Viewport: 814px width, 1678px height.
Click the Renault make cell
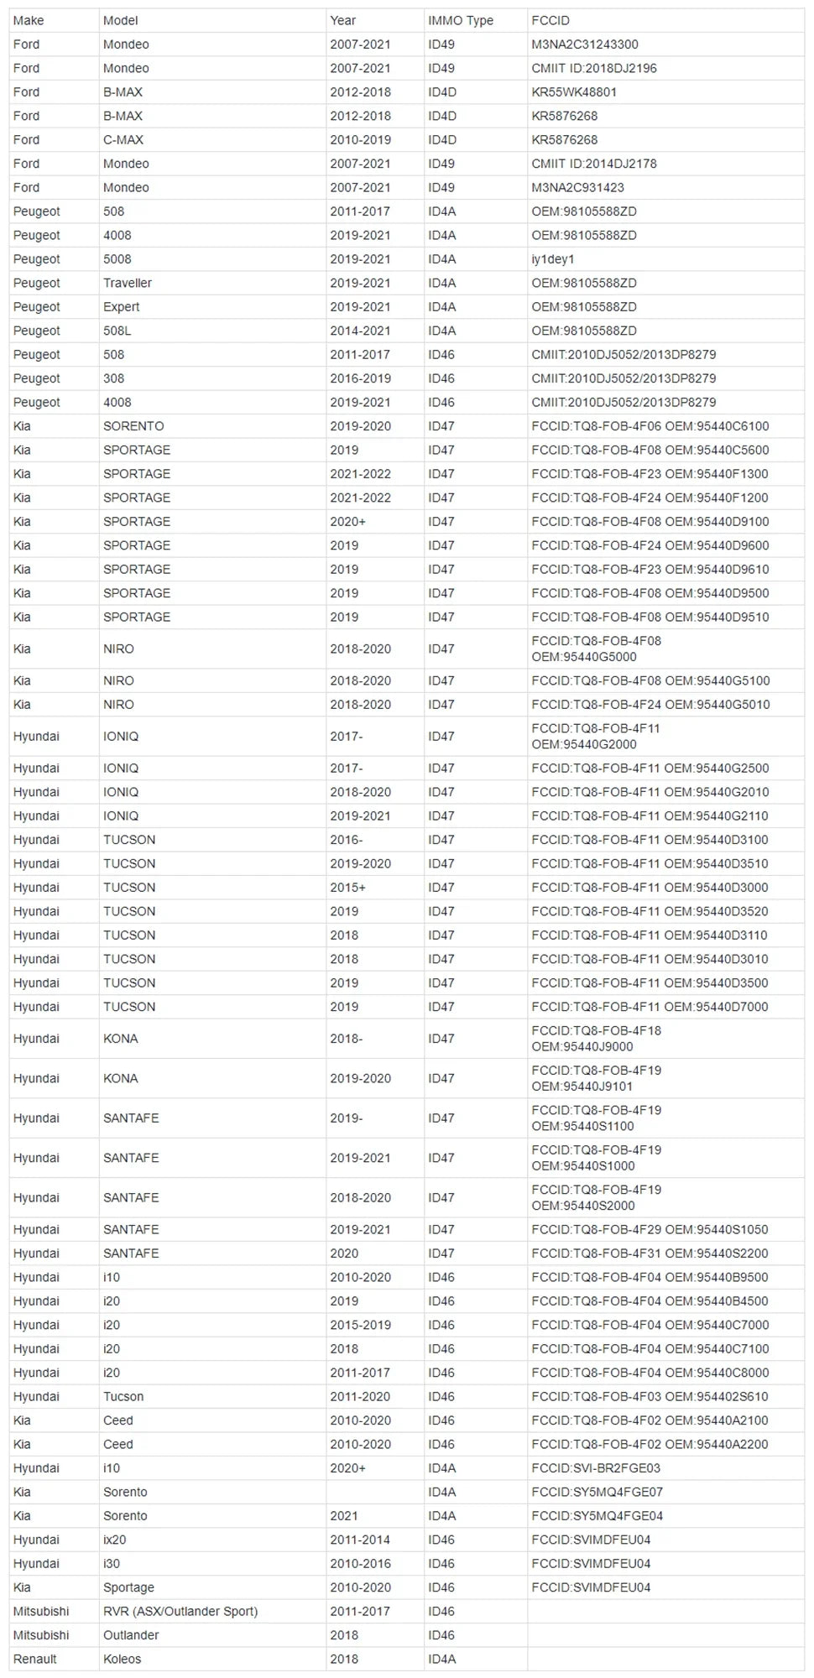[x=35, y=1659]
